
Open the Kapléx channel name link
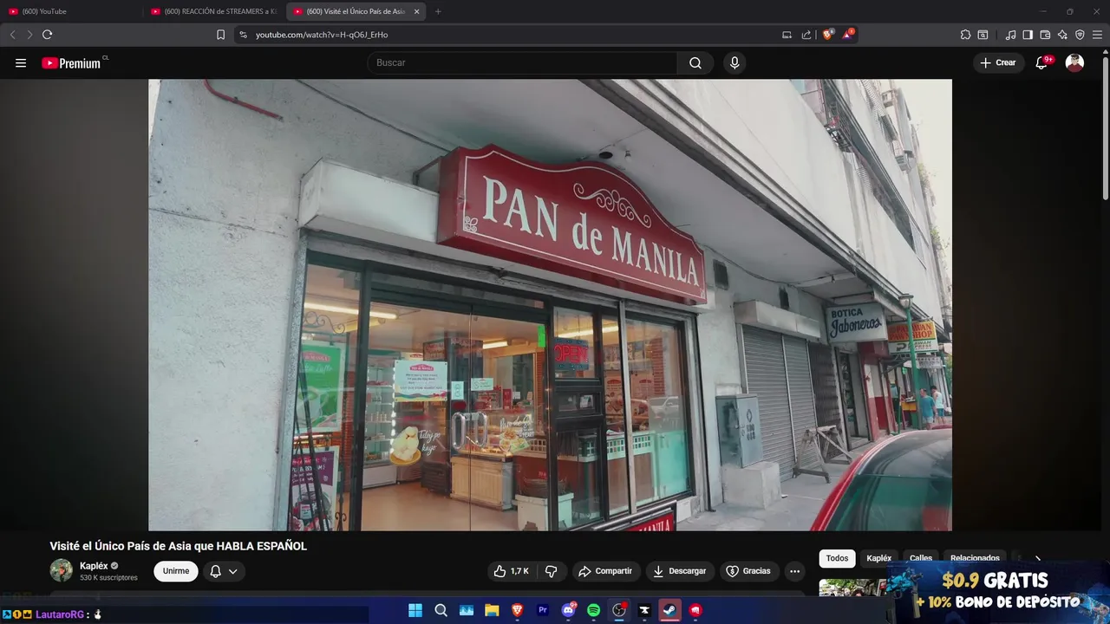point(94,566)
